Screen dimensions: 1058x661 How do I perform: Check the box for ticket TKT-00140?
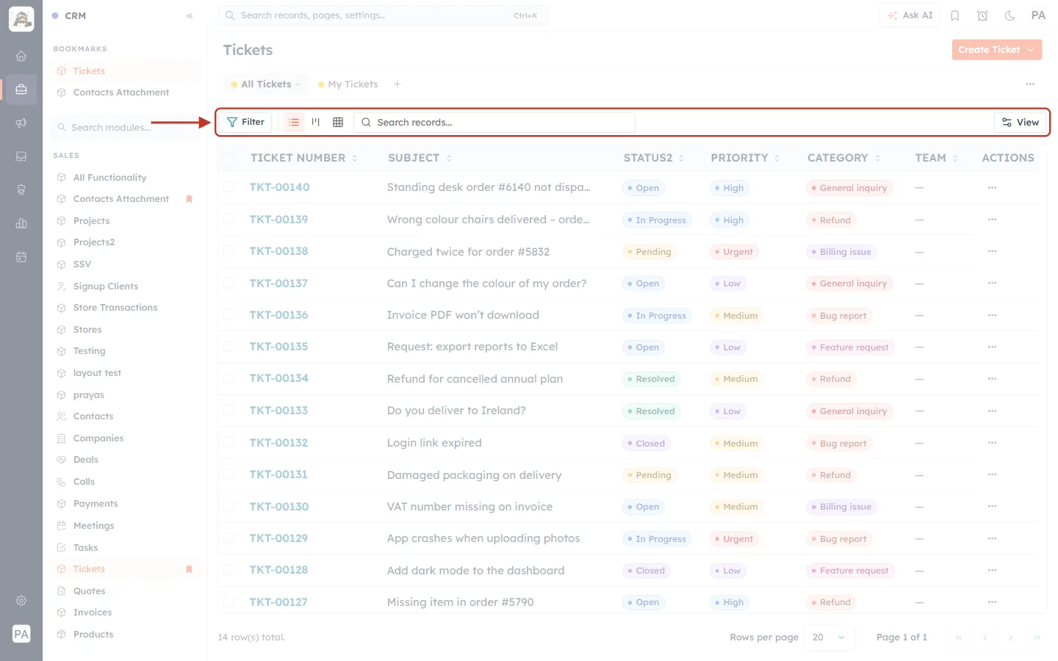tap(229, 187)
